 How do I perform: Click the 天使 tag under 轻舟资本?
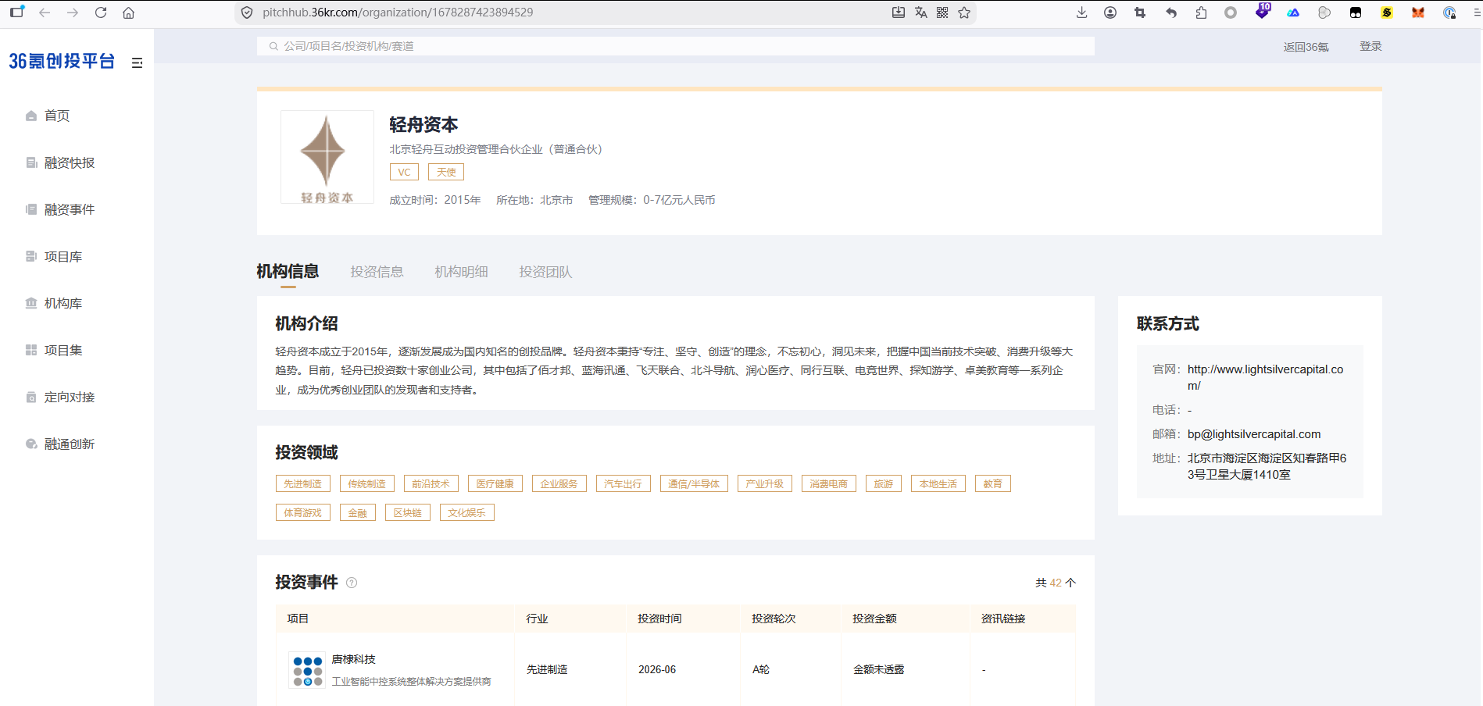446,172
